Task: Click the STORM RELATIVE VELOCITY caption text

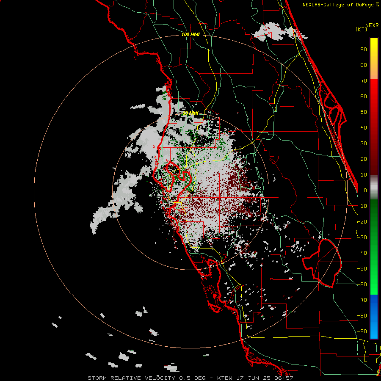Action: (x=131, y=378)
